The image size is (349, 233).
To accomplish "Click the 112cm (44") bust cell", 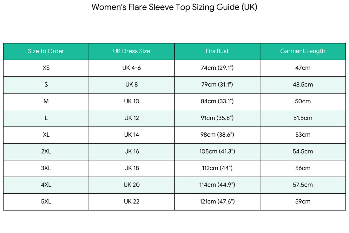I will (217, 168).
